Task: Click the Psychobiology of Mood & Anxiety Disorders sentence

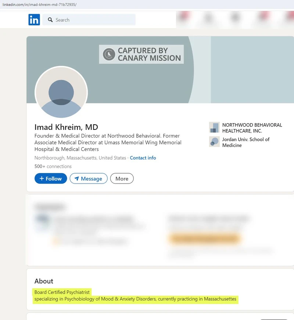Action: [x=135, y=299]
